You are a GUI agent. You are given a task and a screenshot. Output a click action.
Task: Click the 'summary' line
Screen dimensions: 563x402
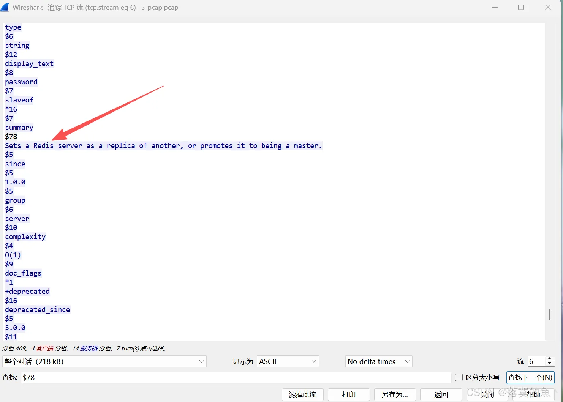pyautogui.click(x=19, y=128)
